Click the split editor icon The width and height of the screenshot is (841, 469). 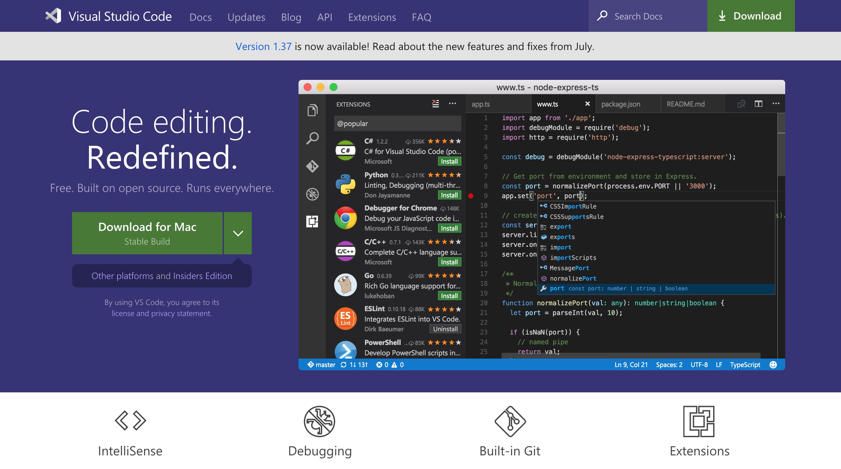[759, 104]
